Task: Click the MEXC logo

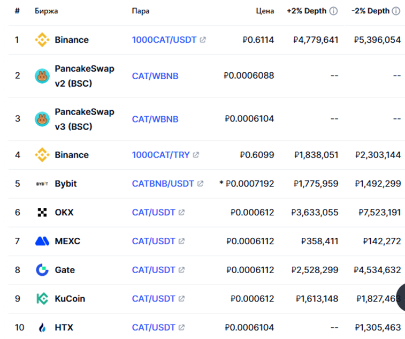Action: tap(42, 241)
